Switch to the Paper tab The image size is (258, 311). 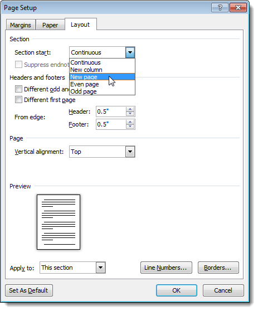click(x=50, y=25)
